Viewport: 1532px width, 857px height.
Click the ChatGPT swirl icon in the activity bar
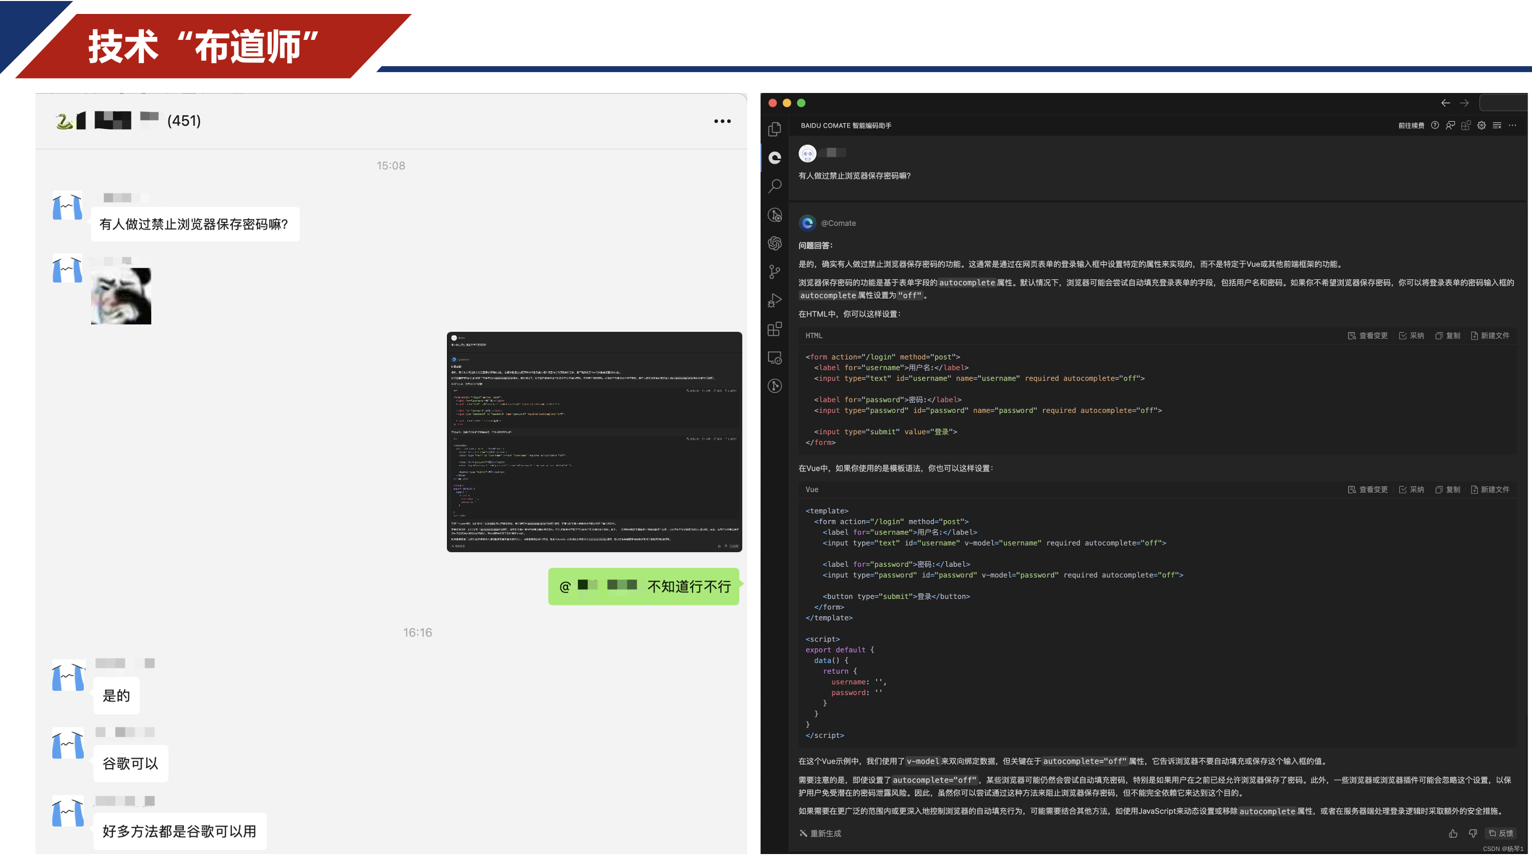[x=774, y=243]
